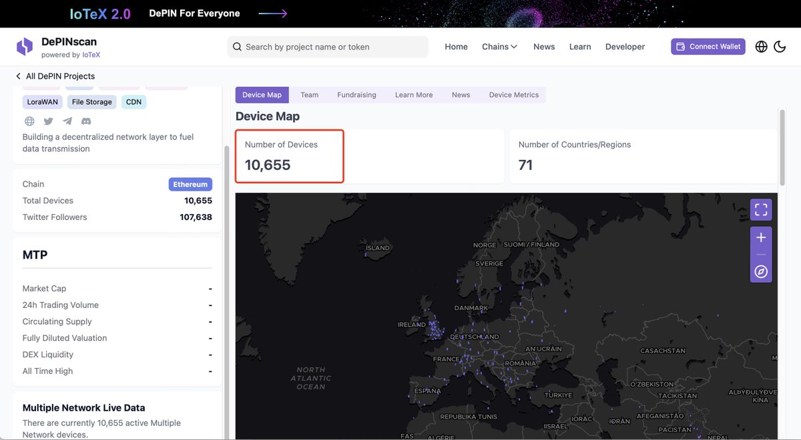
Task: Click the Device Map heading
Action: click(x=268, y=116)
